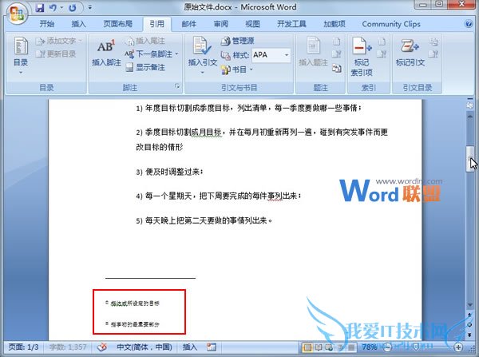Screen dimensions: 479x357
Task: Click insert table of authorities icon in 引文目录 group
Action: (433, 42)
